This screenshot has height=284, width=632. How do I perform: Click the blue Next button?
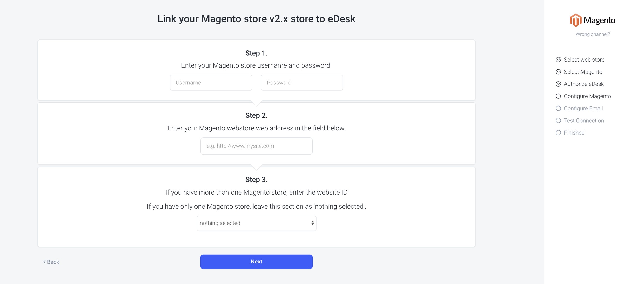coord(256,262)
